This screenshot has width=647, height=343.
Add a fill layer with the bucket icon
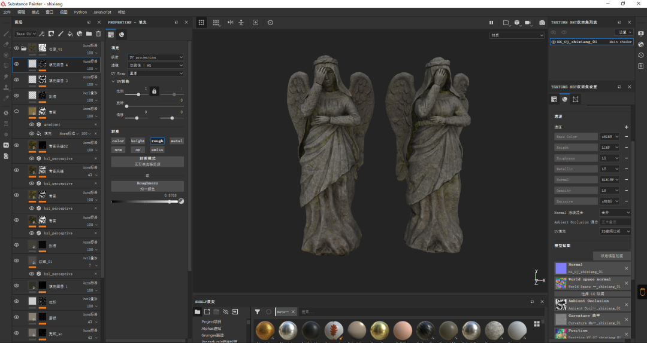tap(70, 34)
